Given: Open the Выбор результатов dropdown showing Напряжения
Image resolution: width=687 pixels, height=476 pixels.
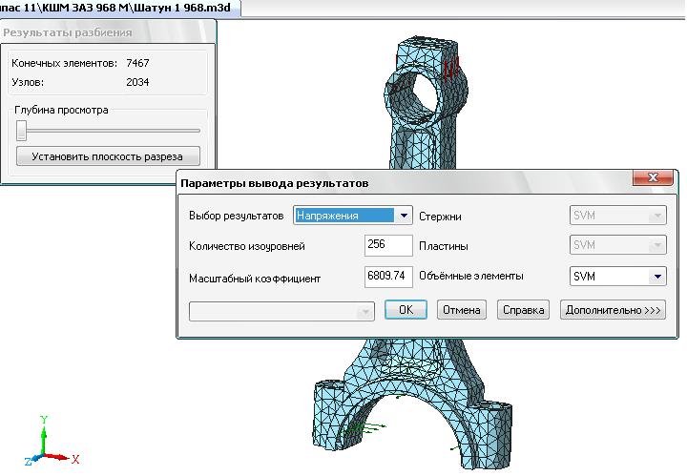Looking at the screenshot, I should point(352,216).
